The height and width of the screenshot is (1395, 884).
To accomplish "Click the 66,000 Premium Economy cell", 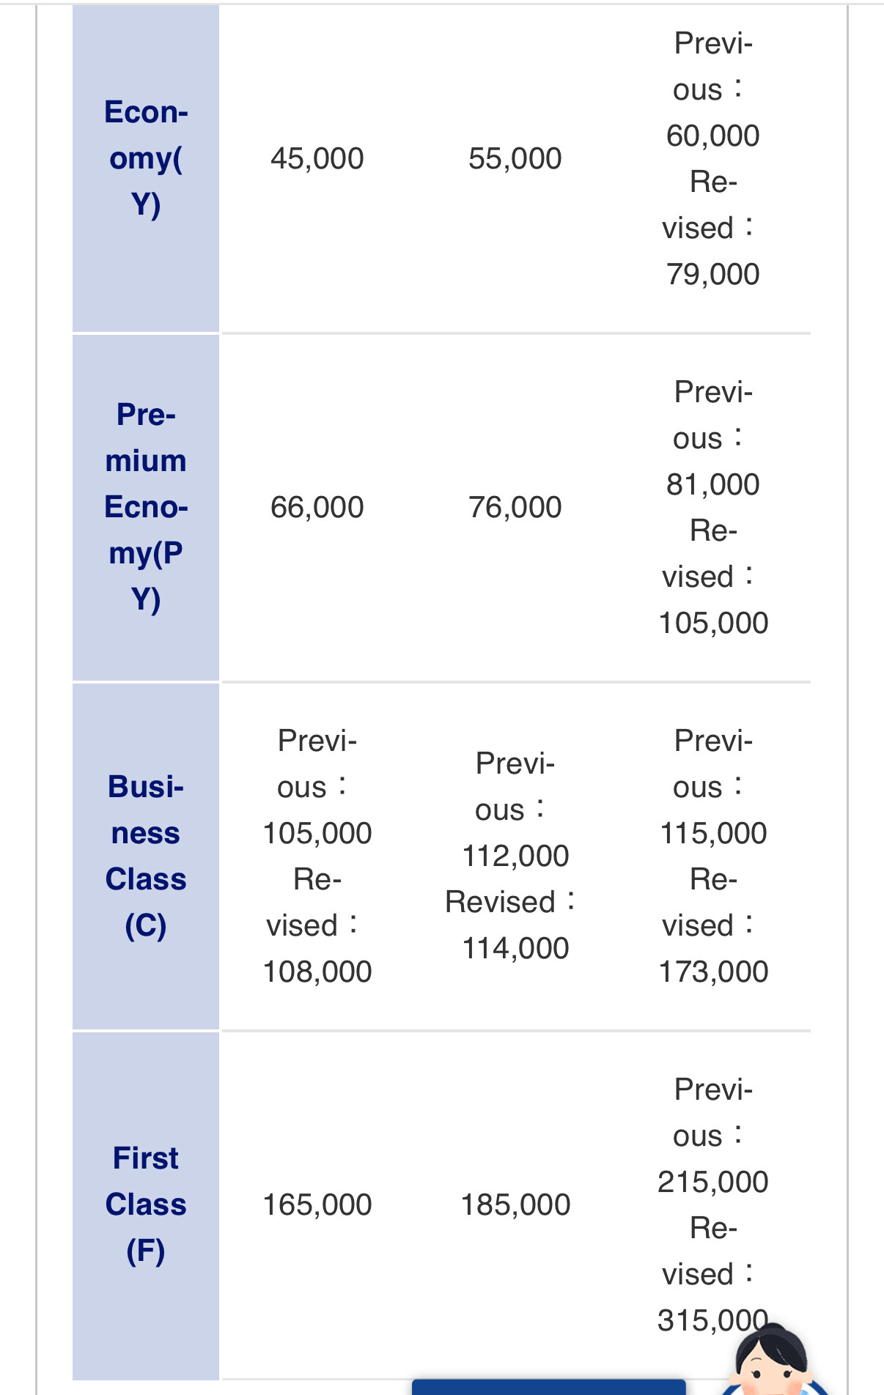I will coord(317,507).
